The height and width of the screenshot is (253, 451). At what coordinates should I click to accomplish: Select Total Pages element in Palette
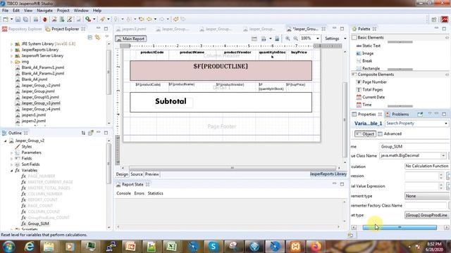point(369,89)
